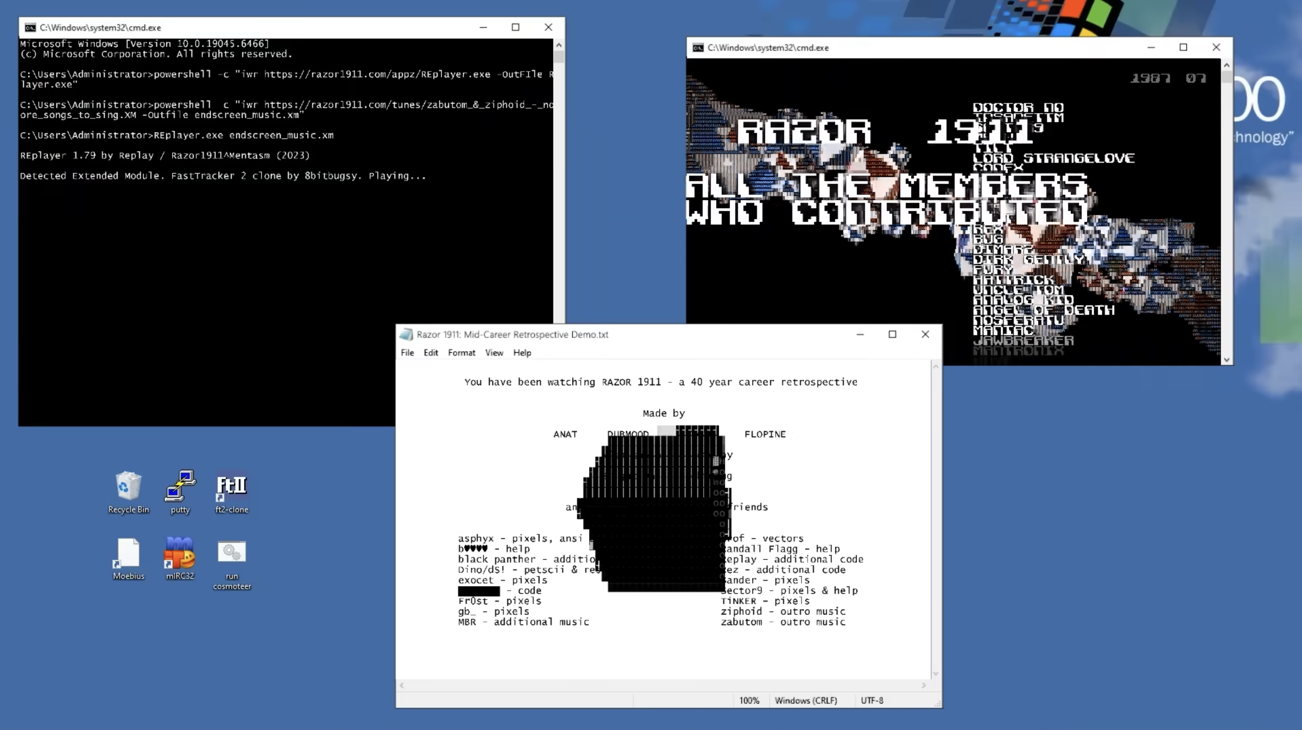Viewport: 1302px width, 730px height.
Task: Close the Notepad window
Action: [925, 334]
